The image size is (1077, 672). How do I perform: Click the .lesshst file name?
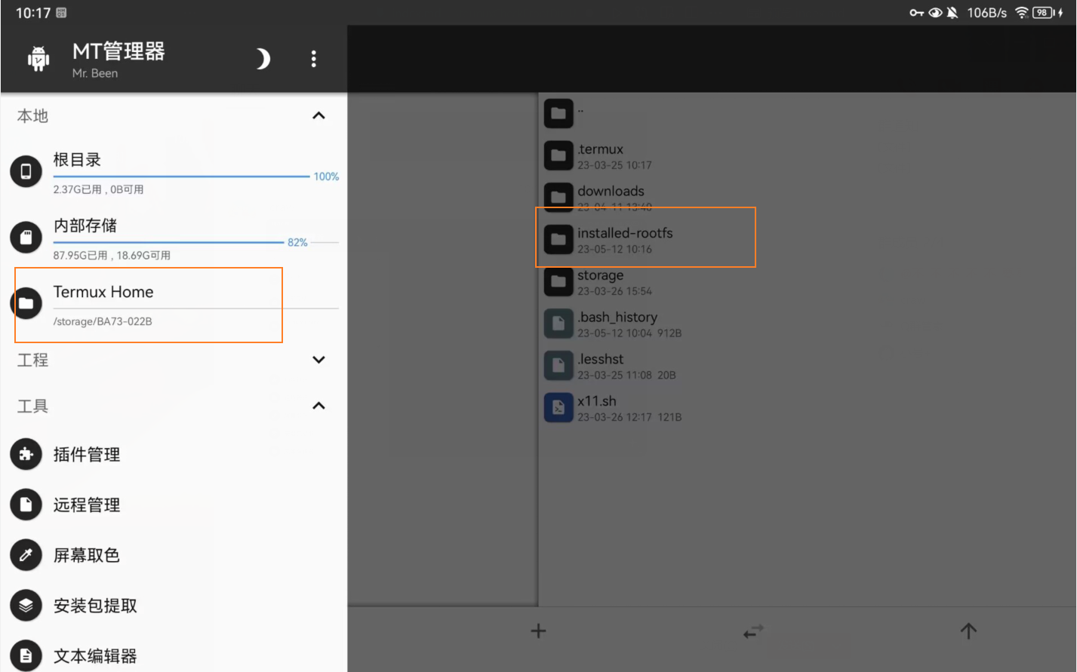[x=601, y=359]
